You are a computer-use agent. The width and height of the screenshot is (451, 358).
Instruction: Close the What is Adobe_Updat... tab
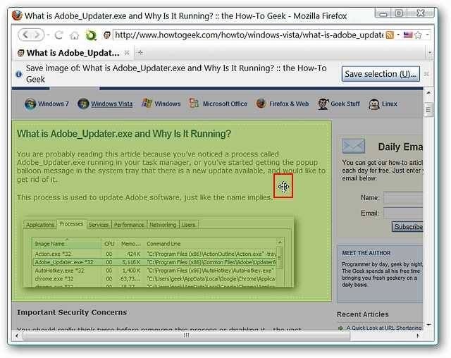pos(127,53)
